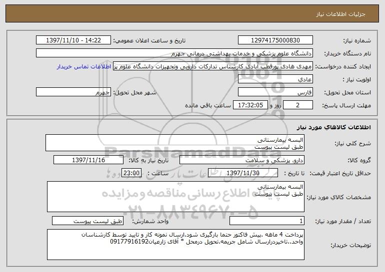This screenshot has height=272, width=385.
Task: Click the label نام دستگاه خریدار
Action: (x=347, y=54)
